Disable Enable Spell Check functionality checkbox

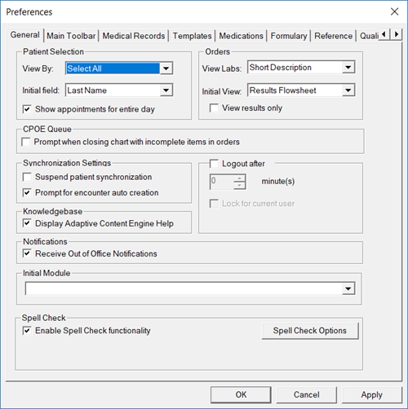(x=27, y=331)
